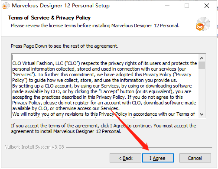Click the 'If you accept the terms' paragraph
218x169 pixels.
point(104,129)
